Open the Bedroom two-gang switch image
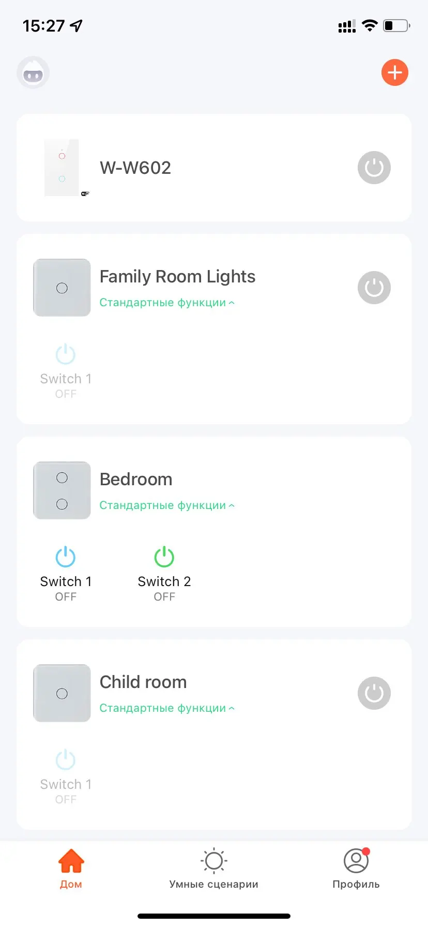The image size is (428, 927). [x=62, y=490]
